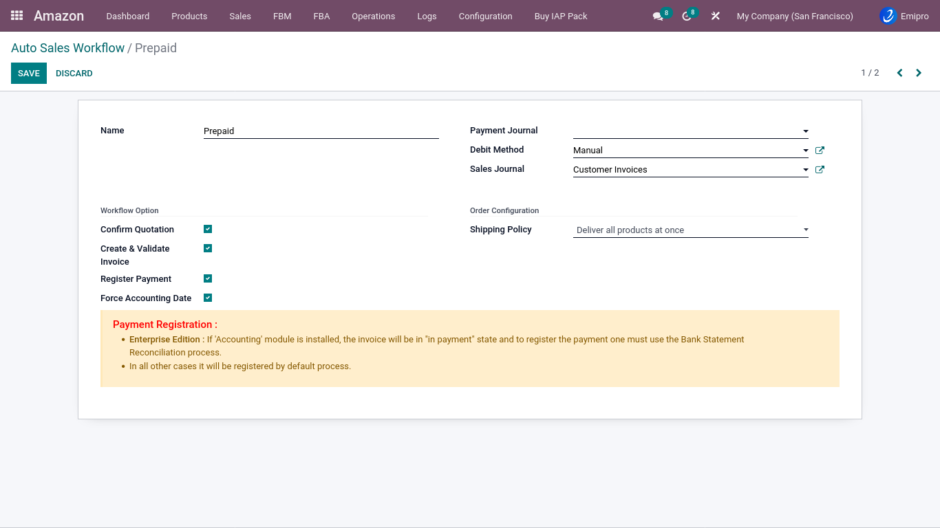The width and height of the screenshot is (940, 528).
Task: Open the activities clock icon
Action: click(x=686, y=16)
